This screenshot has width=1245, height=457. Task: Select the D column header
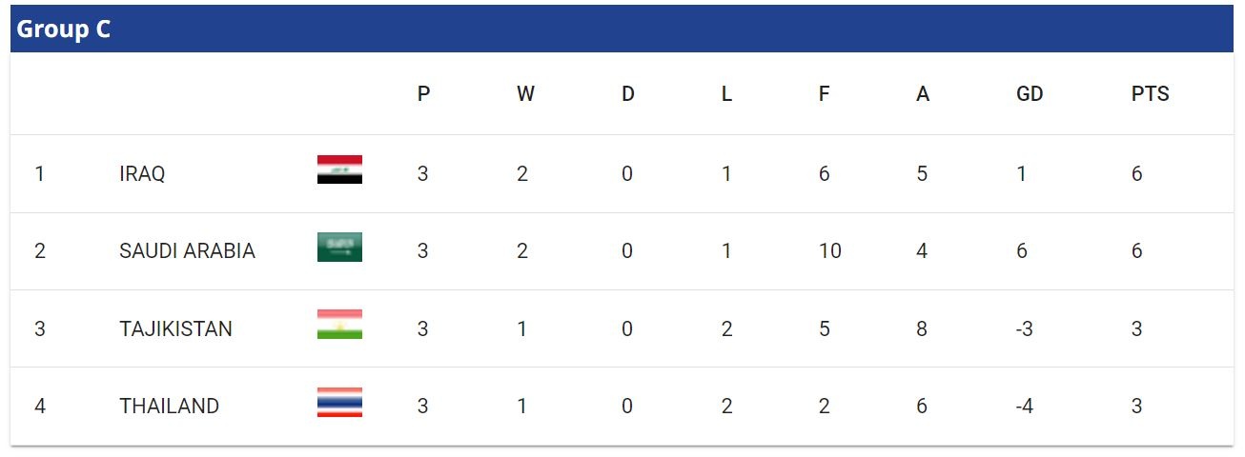click(x=627, y=94)
